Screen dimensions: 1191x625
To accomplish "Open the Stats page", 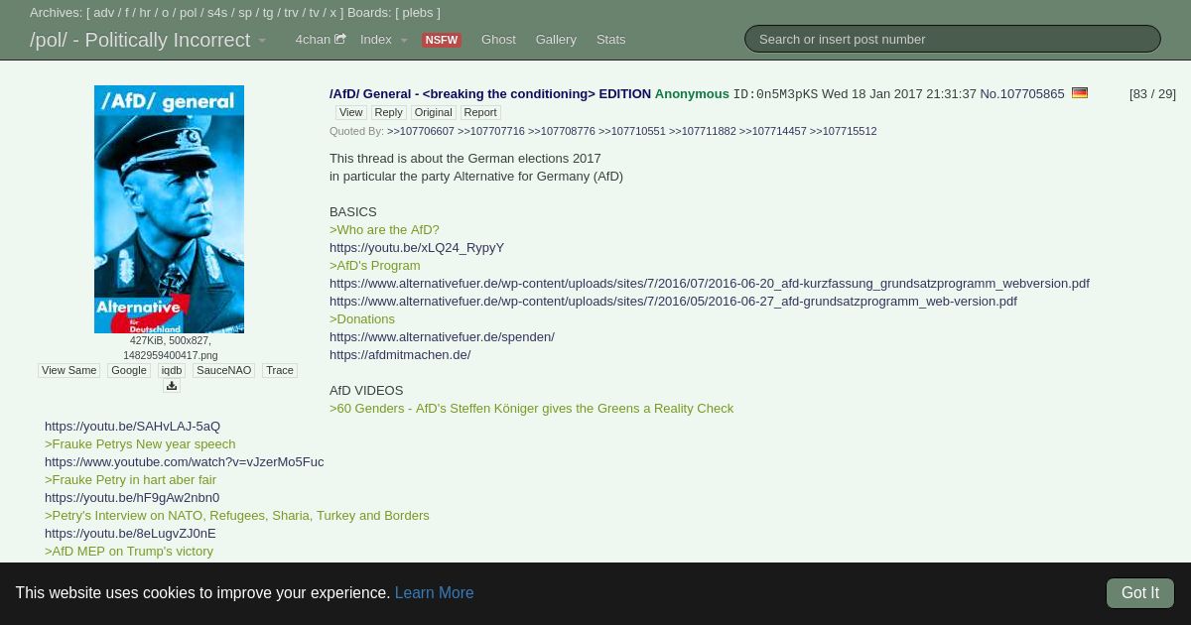I will point(610,40).
